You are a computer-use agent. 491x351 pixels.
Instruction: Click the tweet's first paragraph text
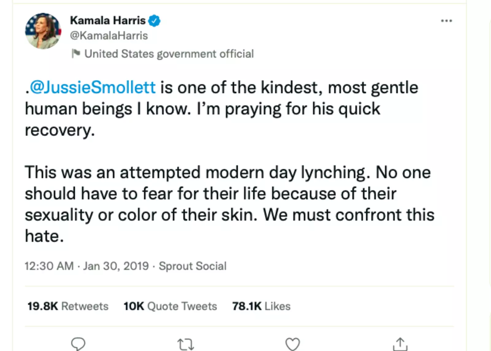(203, 109)
